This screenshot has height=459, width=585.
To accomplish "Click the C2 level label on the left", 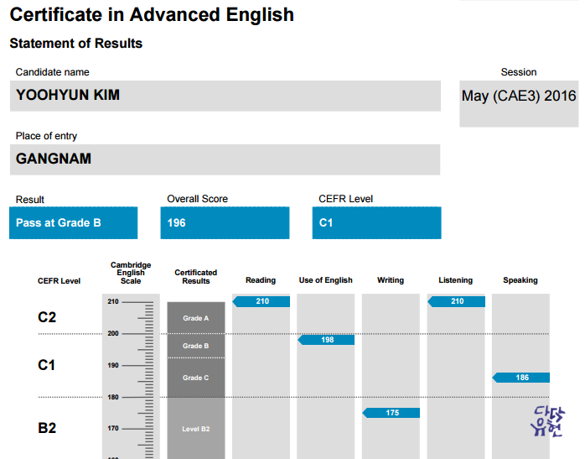I will [x=47, y=317].
